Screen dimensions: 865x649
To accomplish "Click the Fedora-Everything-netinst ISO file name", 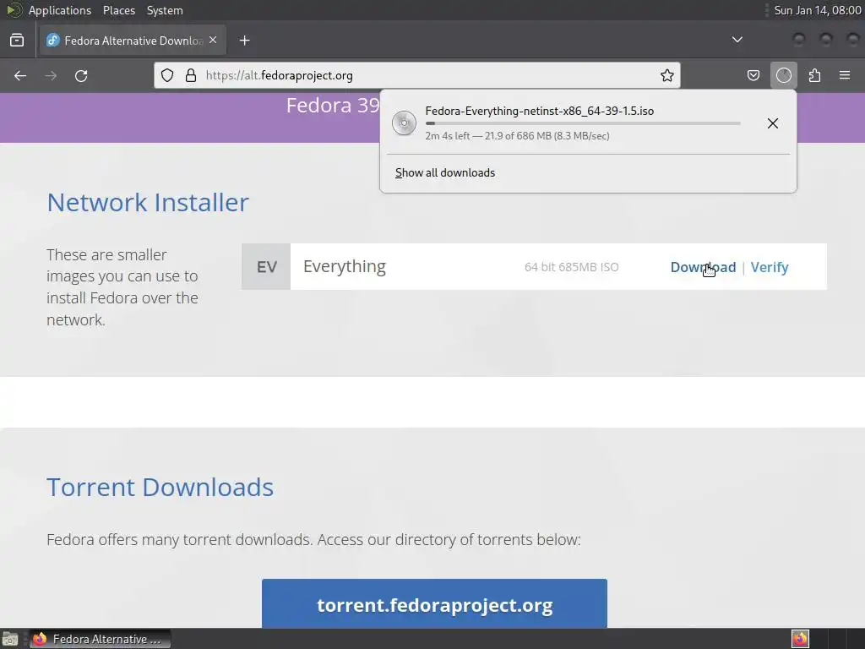I will pos(540,111).
